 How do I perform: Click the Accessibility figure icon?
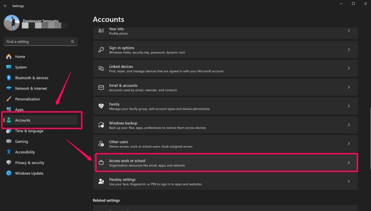coord(9,152)
